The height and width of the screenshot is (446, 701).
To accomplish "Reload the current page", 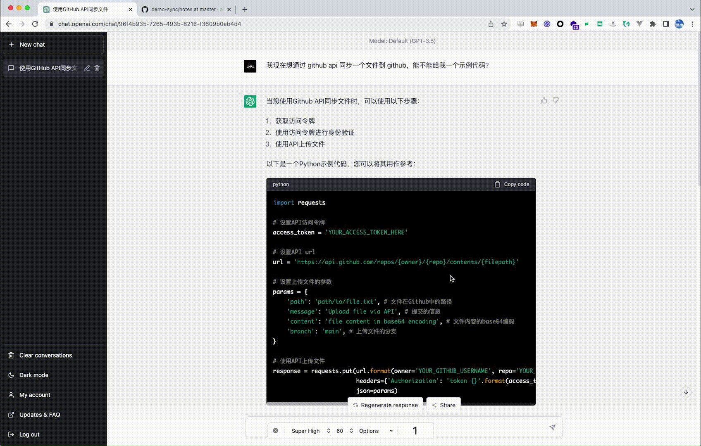I will tap(35, 24).
